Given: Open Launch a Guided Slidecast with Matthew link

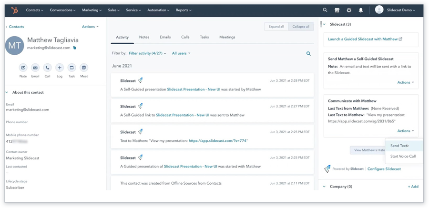Looking at the screenshot, I should tap(365, 39).
